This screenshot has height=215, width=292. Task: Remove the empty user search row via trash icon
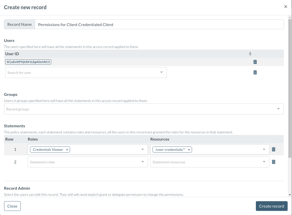(x=255, y=72)
